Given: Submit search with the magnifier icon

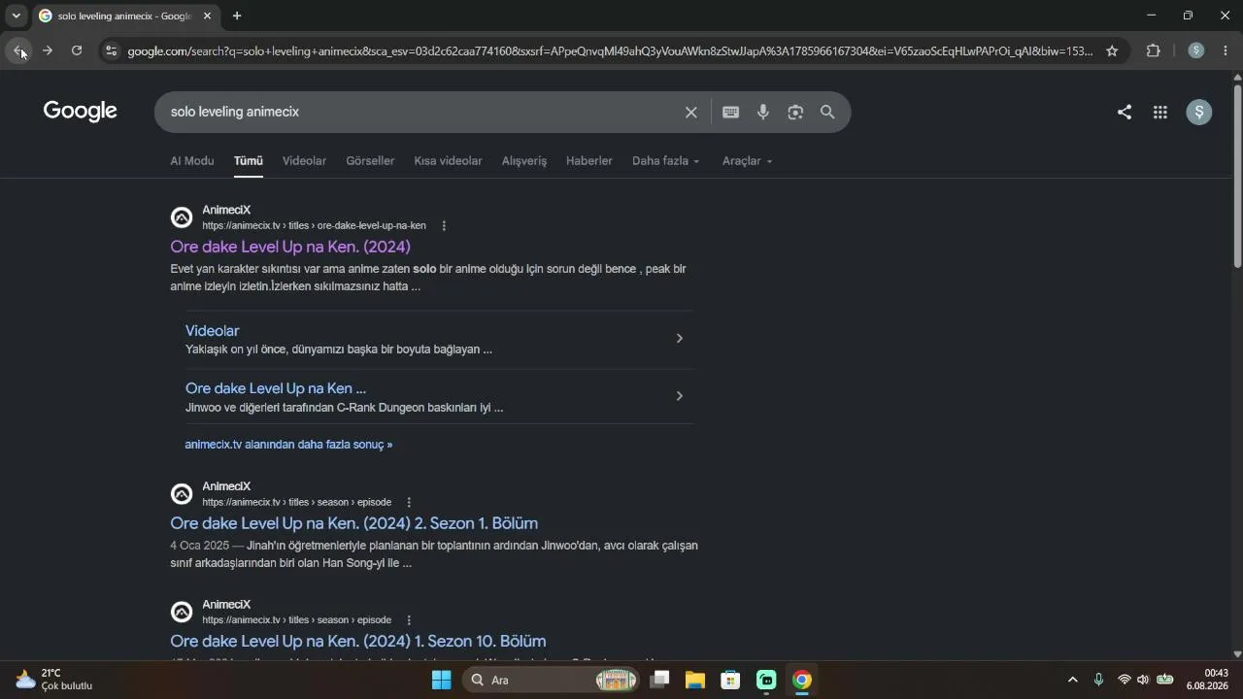Looking at the screenshot, I should (827, 113).
